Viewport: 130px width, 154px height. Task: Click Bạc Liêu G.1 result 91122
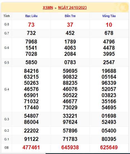point(31,139)
